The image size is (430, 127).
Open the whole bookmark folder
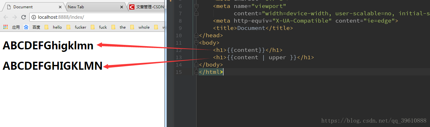[x=140, y=27]
